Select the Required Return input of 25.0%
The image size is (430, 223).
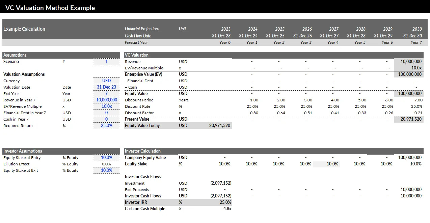coord(106,125)
